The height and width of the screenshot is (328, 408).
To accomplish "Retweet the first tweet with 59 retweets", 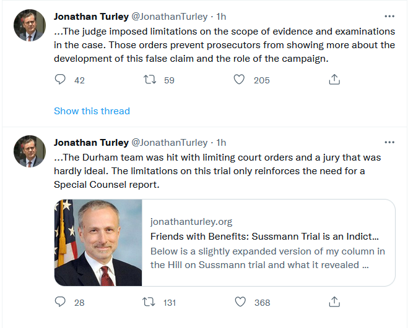I will 149,80.
